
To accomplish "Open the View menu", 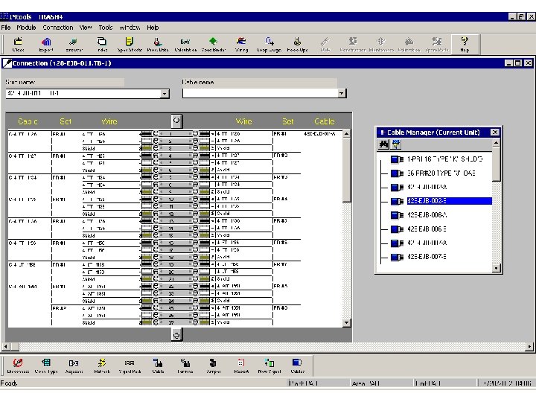I will coord(86,28).
